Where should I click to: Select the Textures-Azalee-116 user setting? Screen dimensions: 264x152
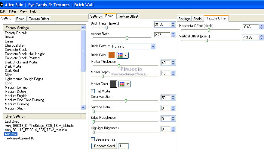(x=19, y=138)
